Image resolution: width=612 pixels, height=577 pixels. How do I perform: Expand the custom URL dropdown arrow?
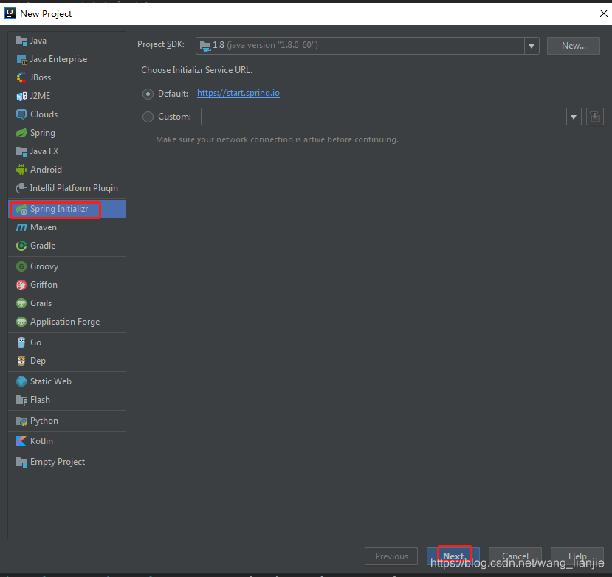click(x=574, y=116)
